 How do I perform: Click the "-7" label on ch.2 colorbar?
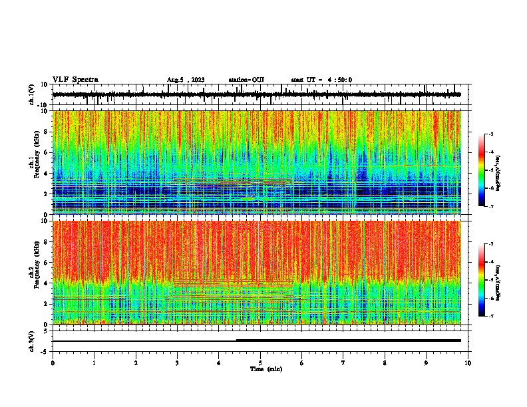[490, 316]
